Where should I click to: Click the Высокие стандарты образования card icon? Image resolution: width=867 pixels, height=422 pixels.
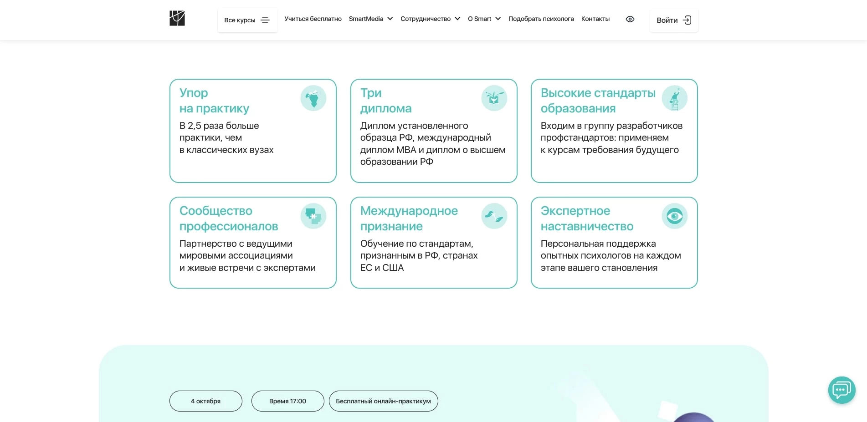674,98
